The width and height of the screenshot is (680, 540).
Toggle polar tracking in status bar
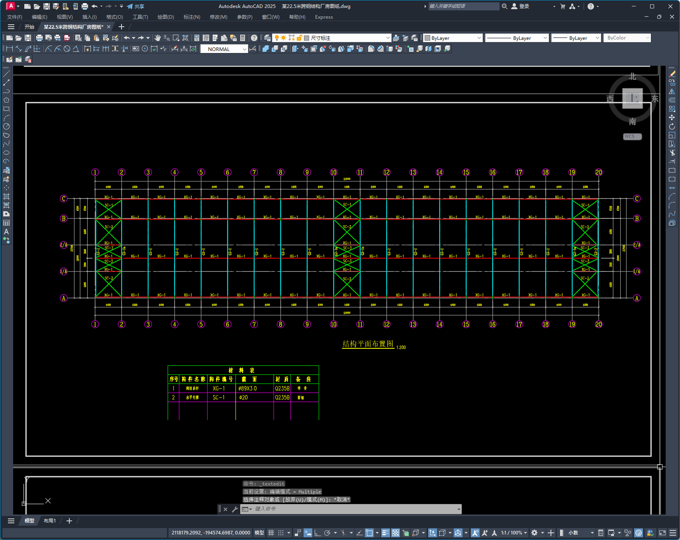tap(327, 533)
